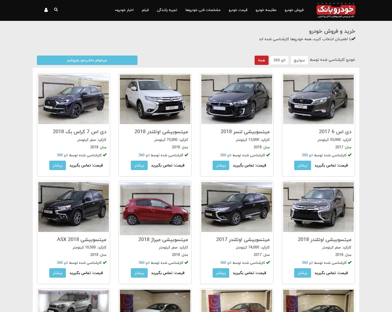The image size is (392, 312).
Task: Click بیشتر on white اوتلندر 2018 card
Action: tap(139, 165)
